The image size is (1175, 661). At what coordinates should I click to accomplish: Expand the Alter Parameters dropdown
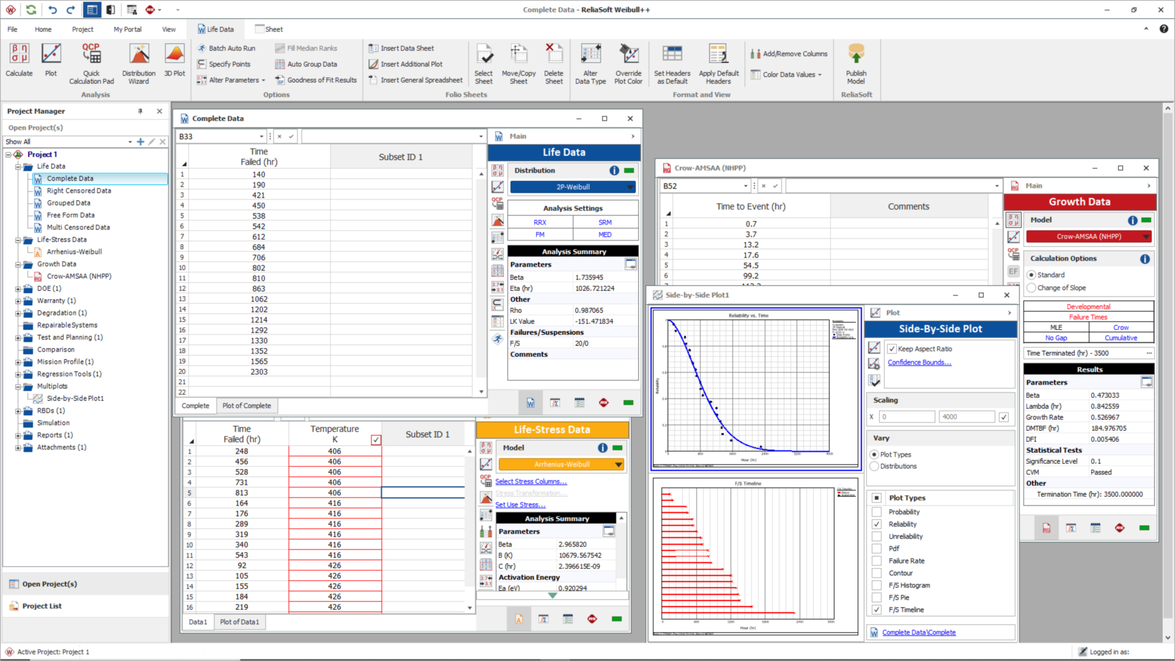[231, 80]
